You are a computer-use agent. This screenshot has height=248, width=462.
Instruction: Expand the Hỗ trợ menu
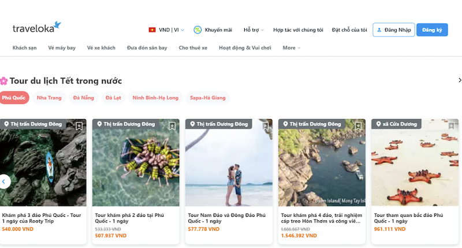254,29
